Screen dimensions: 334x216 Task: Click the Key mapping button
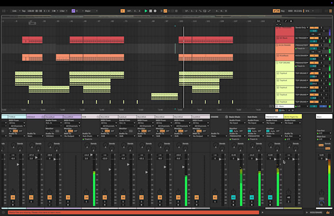[x=282, y=11]
